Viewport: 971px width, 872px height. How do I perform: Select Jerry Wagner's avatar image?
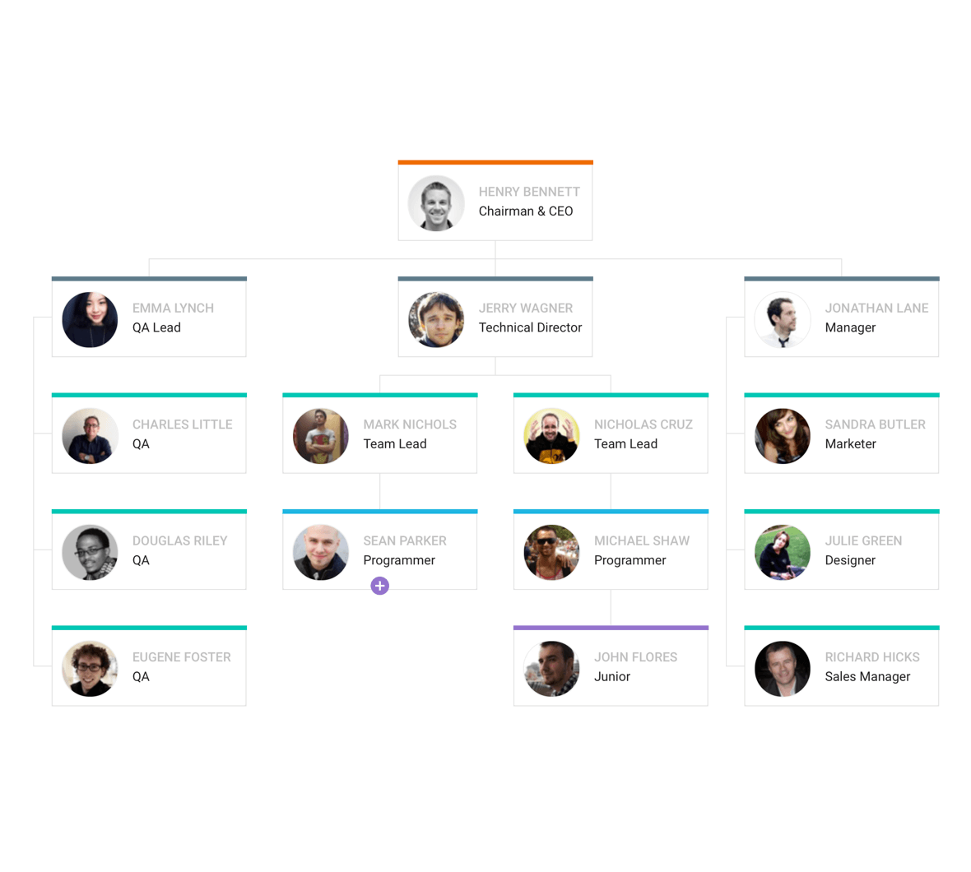436,319
